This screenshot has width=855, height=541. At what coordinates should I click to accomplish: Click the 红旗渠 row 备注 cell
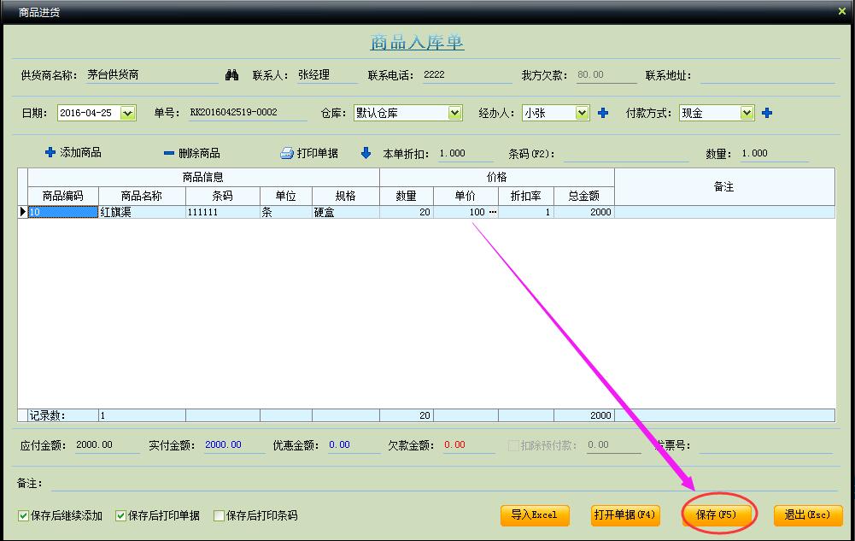(x=724, y=212)
